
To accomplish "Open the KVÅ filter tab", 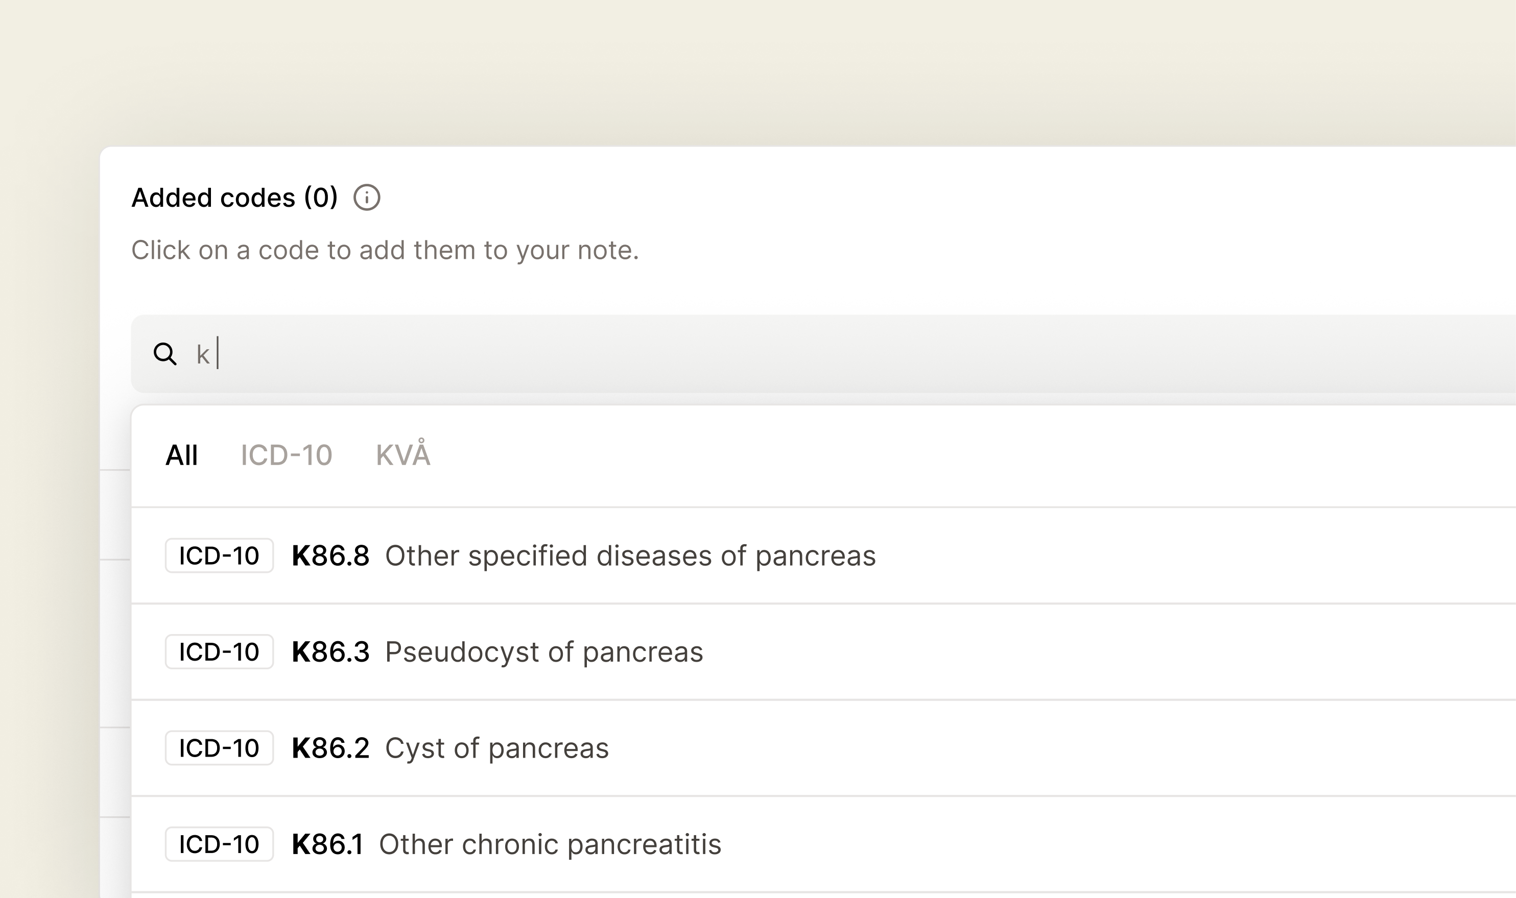I will pos(403,456).
